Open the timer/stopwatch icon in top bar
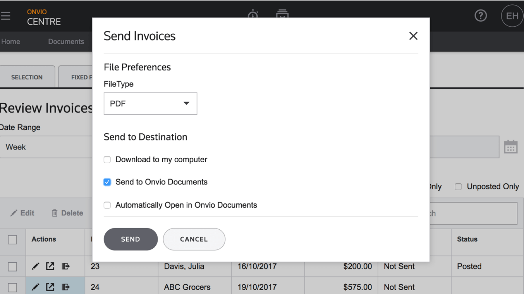The image size is (524, 294). [253, 14]
